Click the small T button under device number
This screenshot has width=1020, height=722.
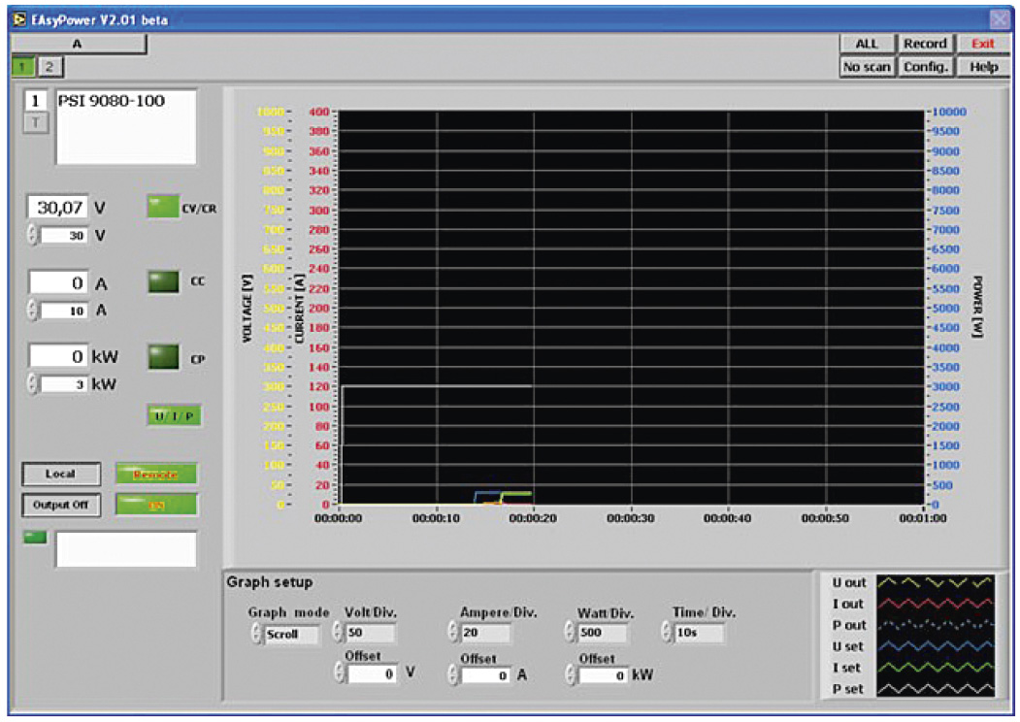34,121
